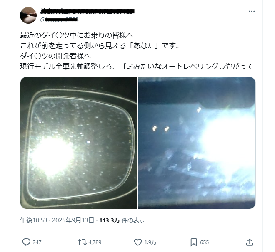Open the three-dot more options menu
275x252 pixels.
252,11
